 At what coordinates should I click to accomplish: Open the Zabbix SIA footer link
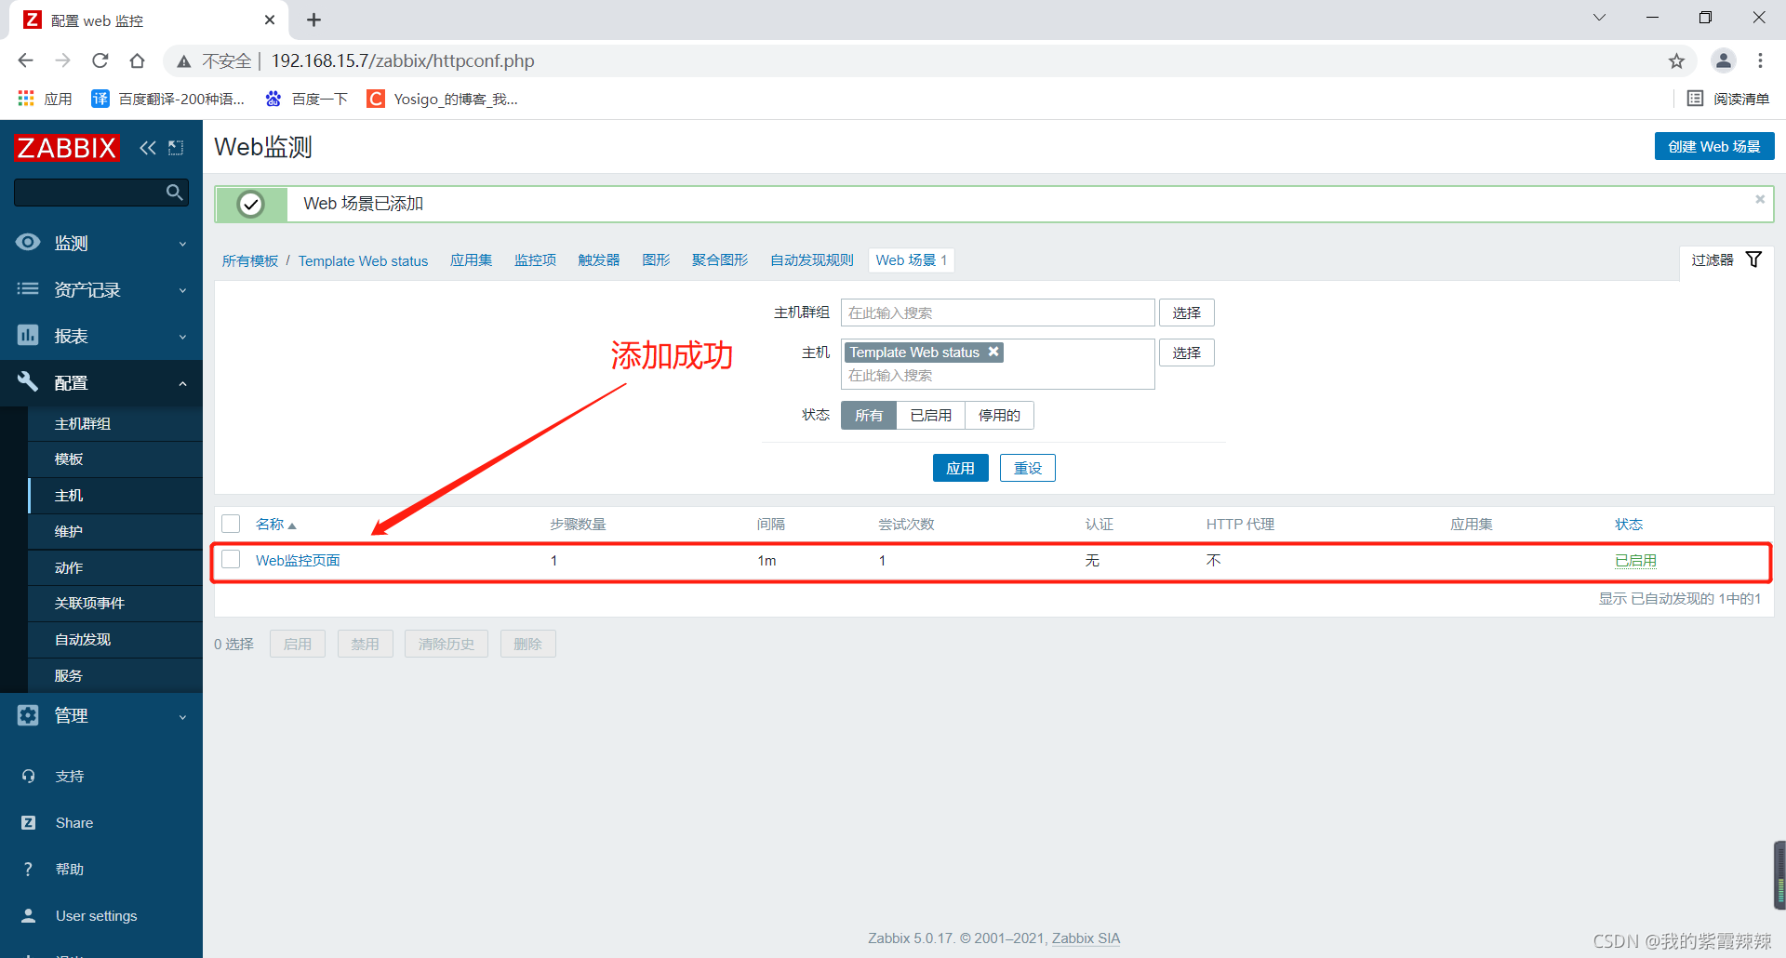1086,938
